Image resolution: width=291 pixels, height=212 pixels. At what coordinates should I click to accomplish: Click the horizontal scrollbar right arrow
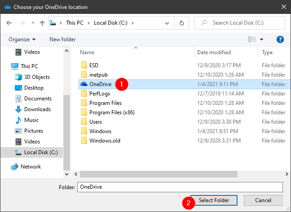pyautogui.click(x=287, y=174)
